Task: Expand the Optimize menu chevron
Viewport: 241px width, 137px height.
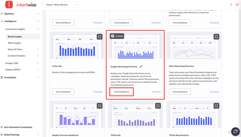Action: coord(38,14)
